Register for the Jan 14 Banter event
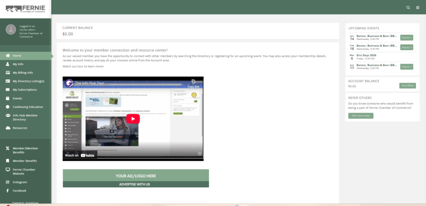 point(406,38)
